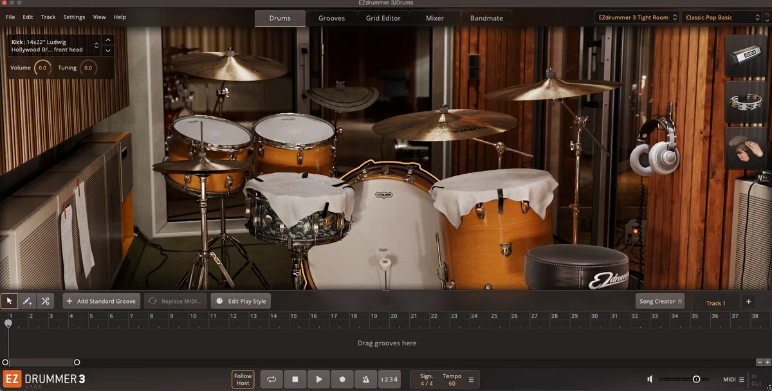The image size is (772, 391).
Task: Open the Kick instrument selection dropdown
Action: [96, 45]
